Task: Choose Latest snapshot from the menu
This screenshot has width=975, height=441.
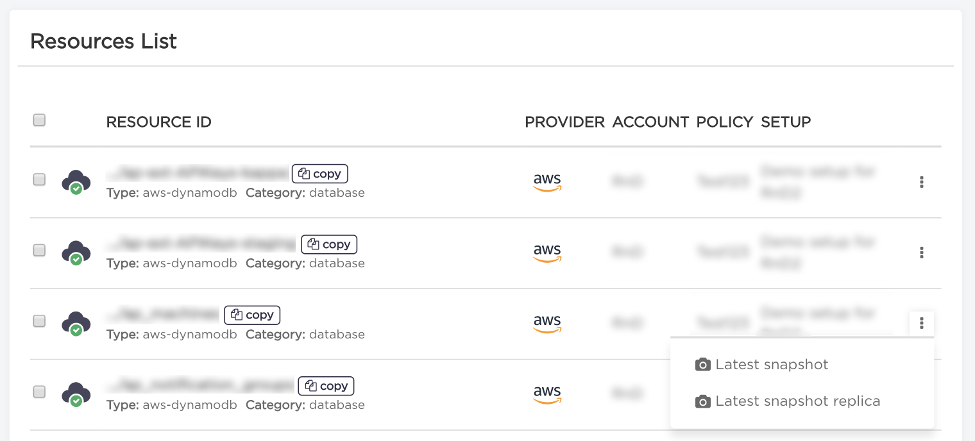Action: point(771,365)
